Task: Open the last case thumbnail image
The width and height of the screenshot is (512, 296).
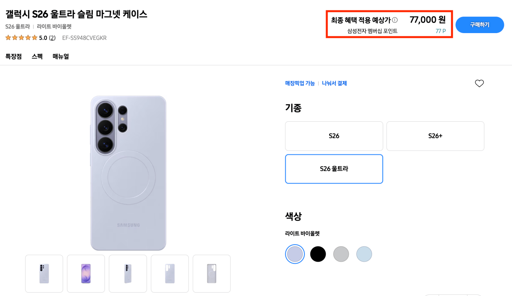Action: click(211, 274)
